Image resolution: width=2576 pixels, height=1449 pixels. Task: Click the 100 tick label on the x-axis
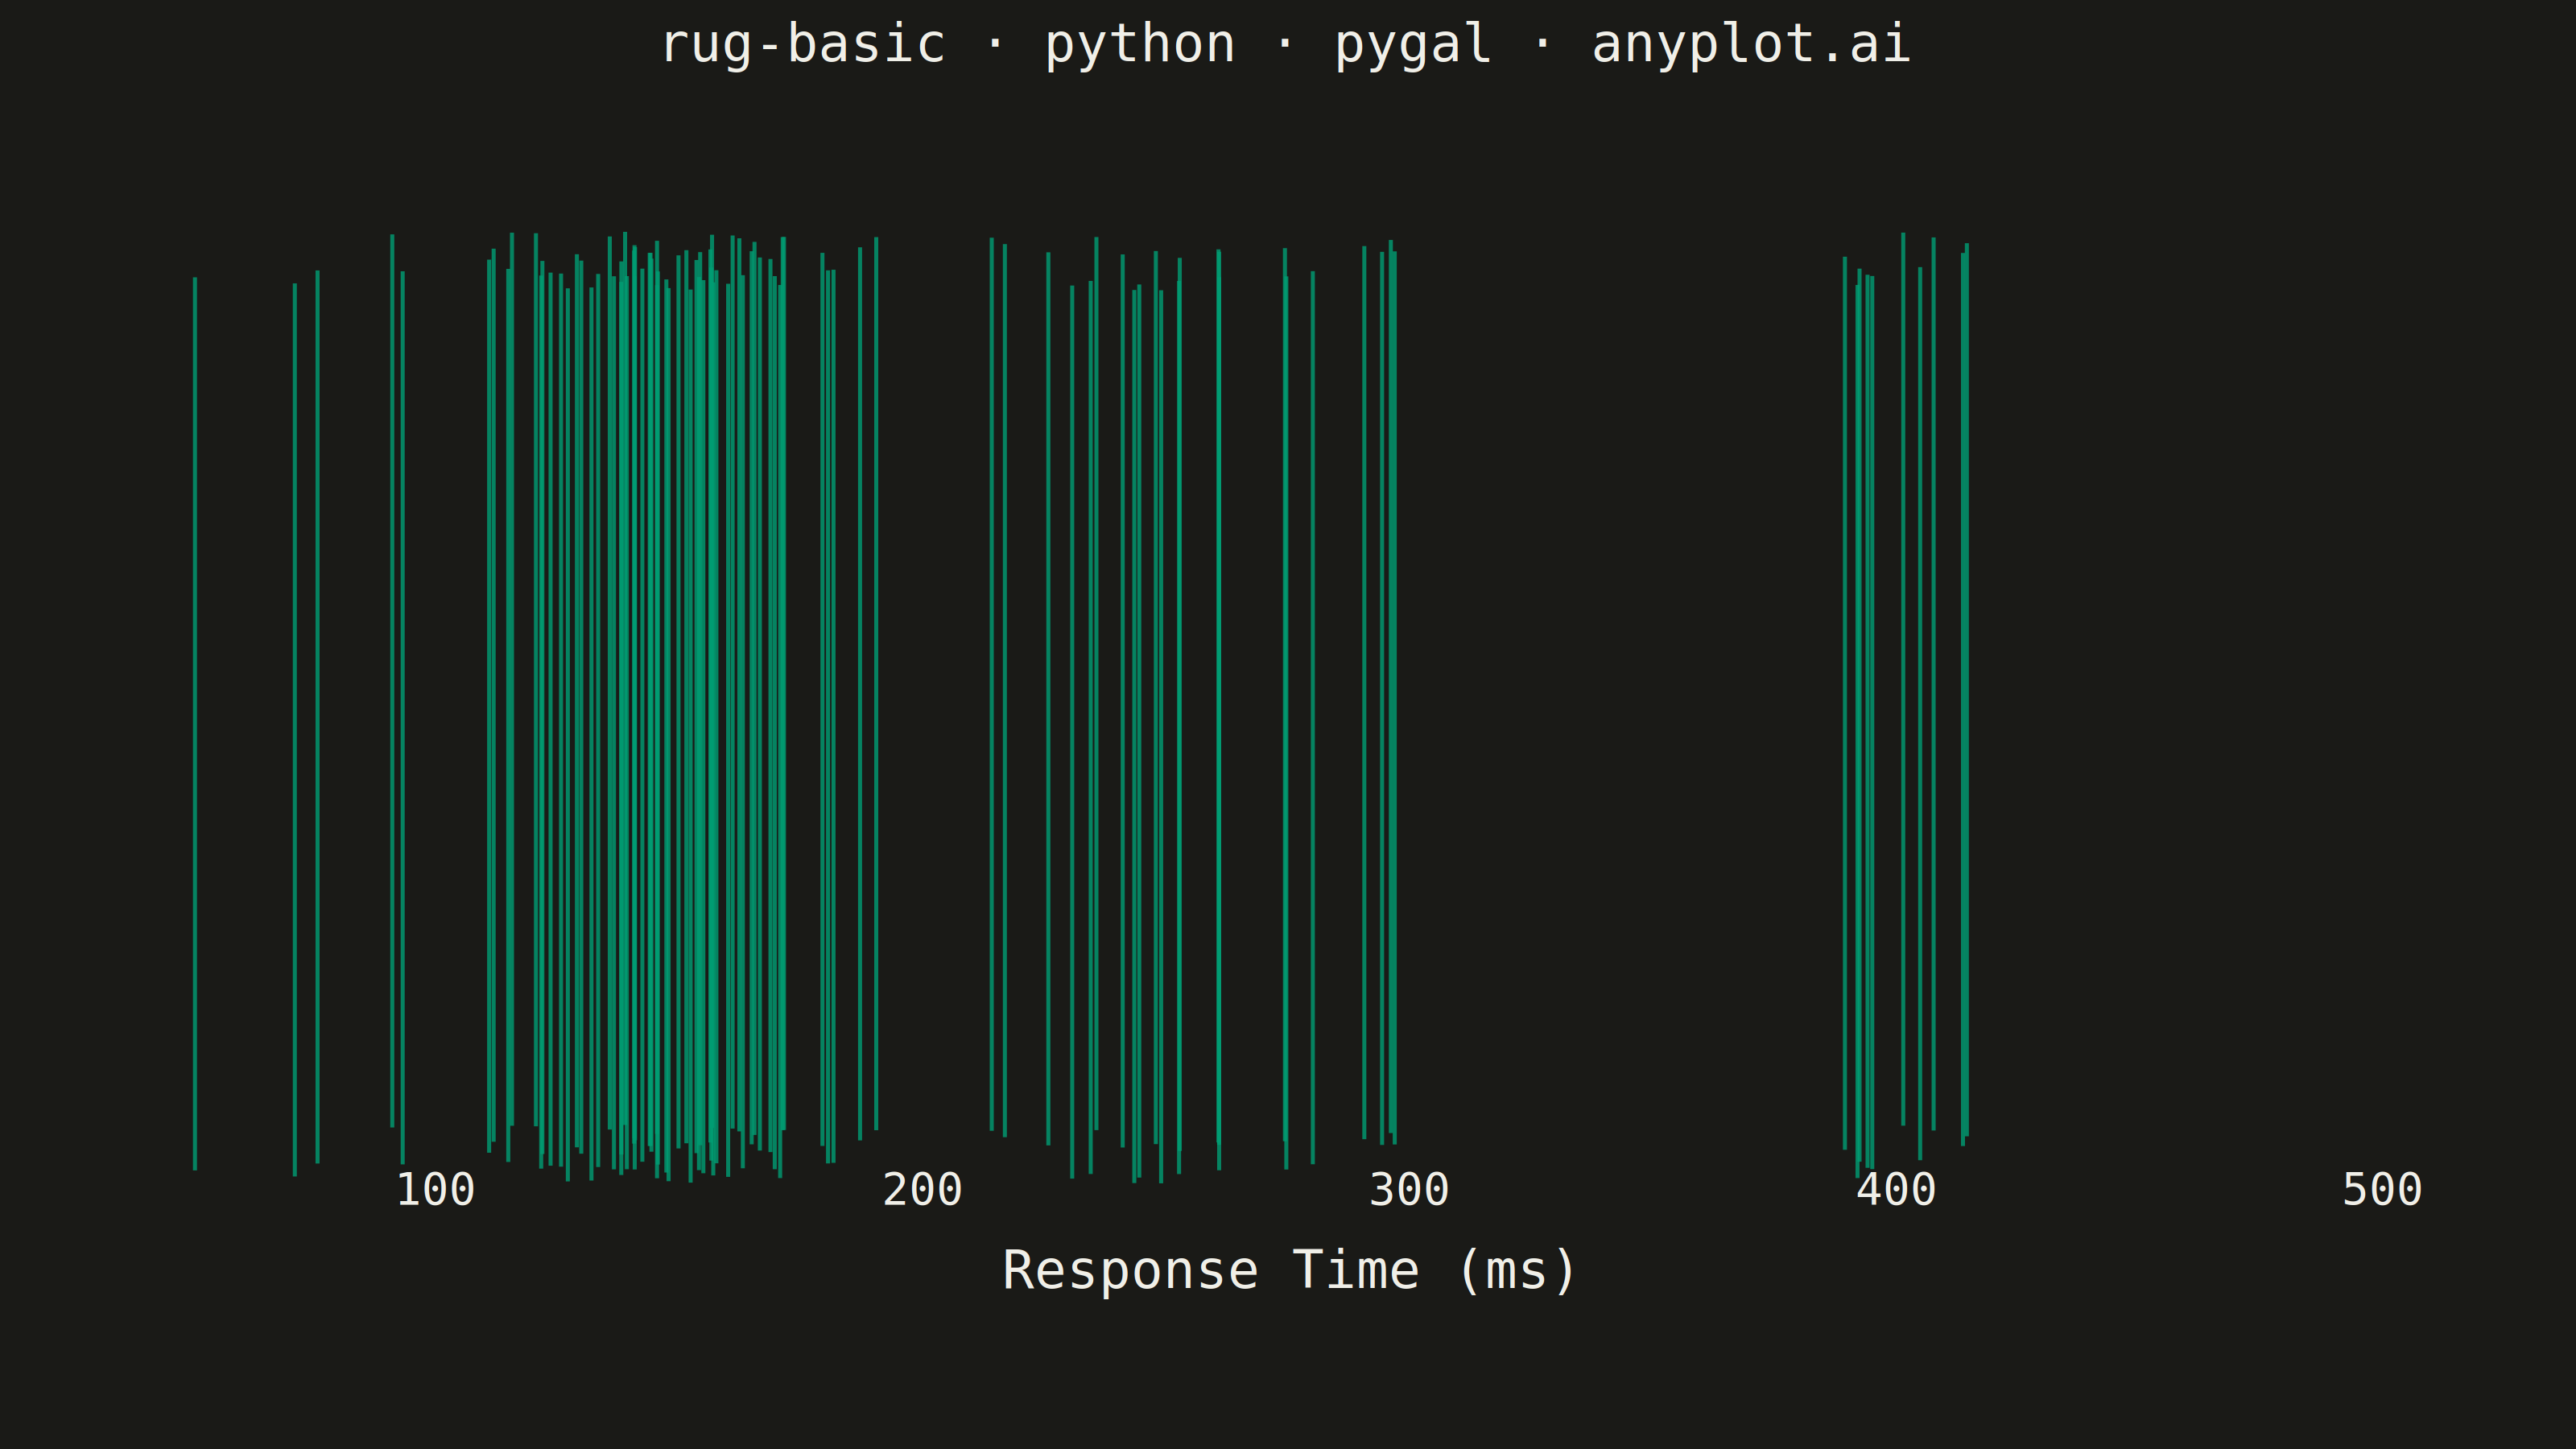tap(435, 1190)
